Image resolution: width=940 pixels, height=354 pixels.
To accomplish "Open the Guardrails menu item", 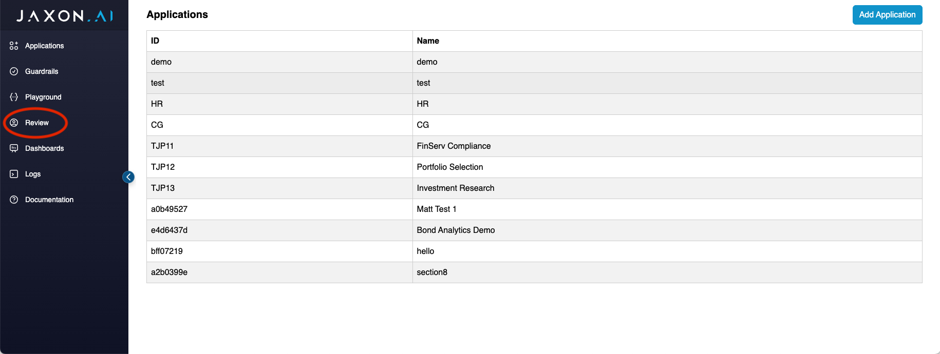I will tap(42, 71).
